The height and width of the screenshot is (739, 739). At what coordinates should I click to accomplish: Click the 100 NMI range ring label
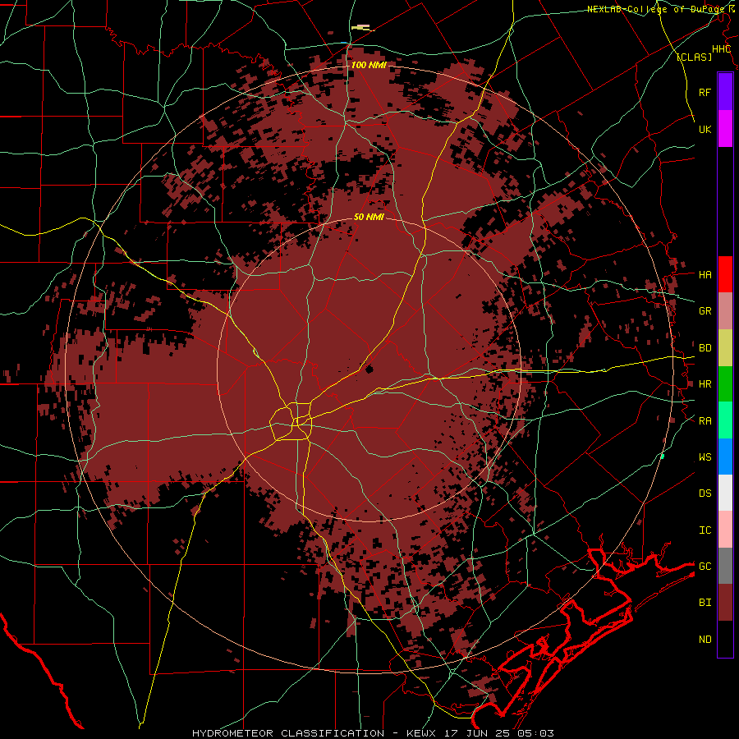tap(369, 65)
